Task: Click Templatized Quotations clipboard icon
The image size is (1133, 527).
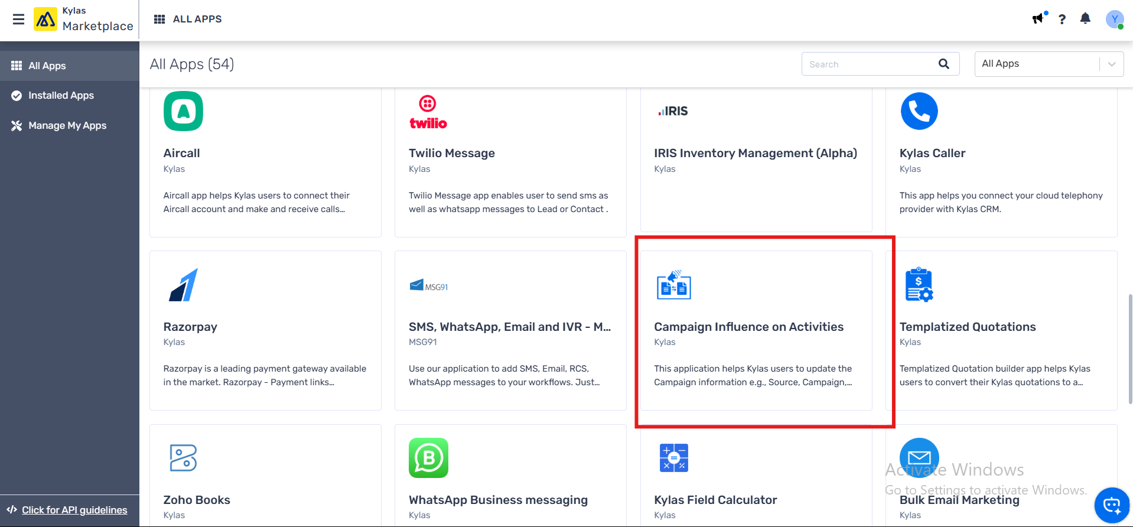Action: pos(919,284)
